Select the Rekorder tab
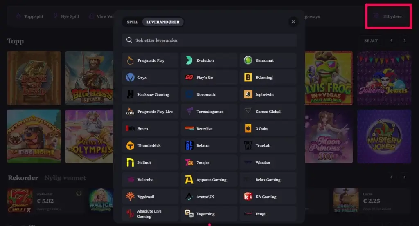This screenshot has height=226, width=419. [23, 178]
